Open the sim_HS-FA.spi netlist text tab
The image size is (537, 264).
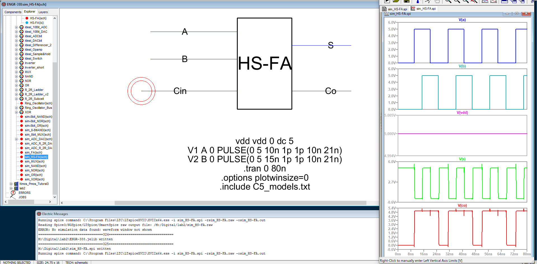point(395,9)
